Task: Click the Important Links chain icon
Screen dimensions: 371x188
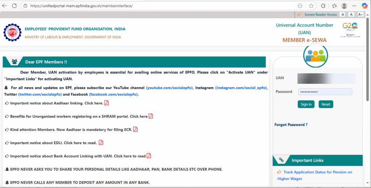Action: [x=281, y=160]
